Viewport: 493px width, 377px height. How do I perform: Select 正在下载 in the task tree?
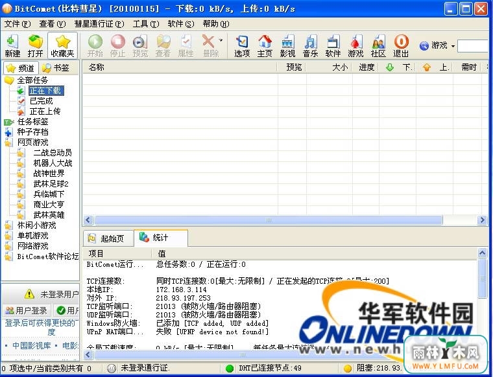coord(46,91)
